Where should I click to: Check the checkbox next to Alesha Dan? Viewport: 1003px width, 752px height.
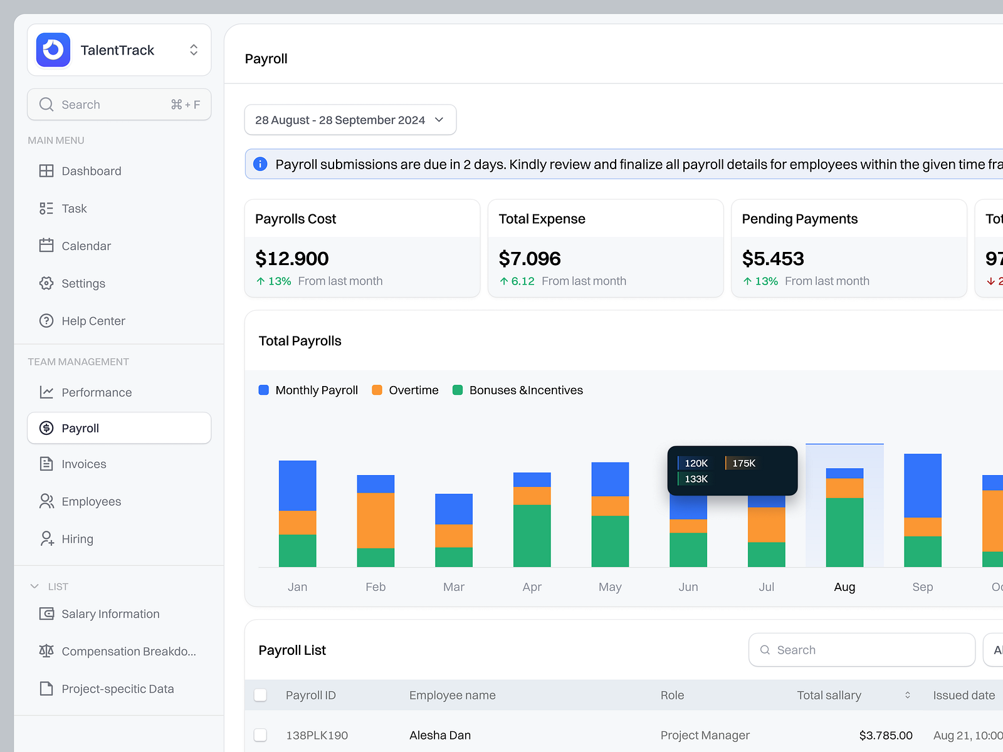click(x=260, y=734)
